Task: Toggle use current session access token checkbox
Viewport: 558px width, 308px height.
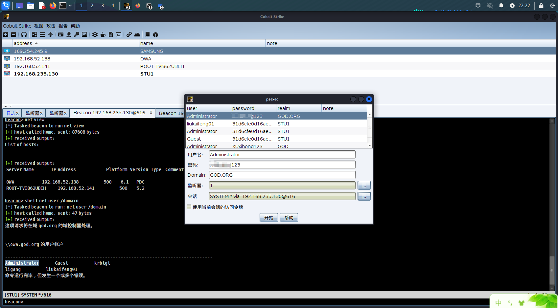Action: coord(189,207)
